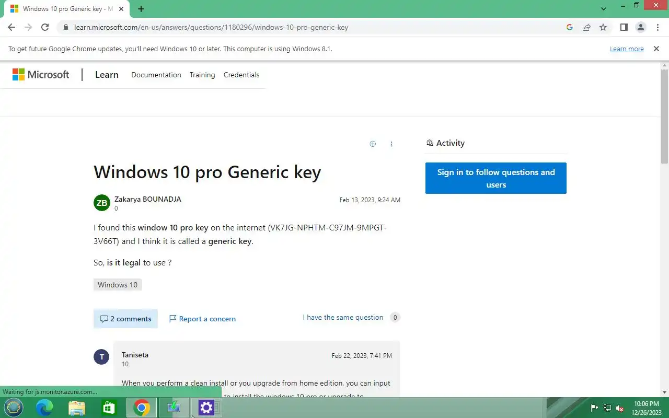Click the address bar URL

211,27
